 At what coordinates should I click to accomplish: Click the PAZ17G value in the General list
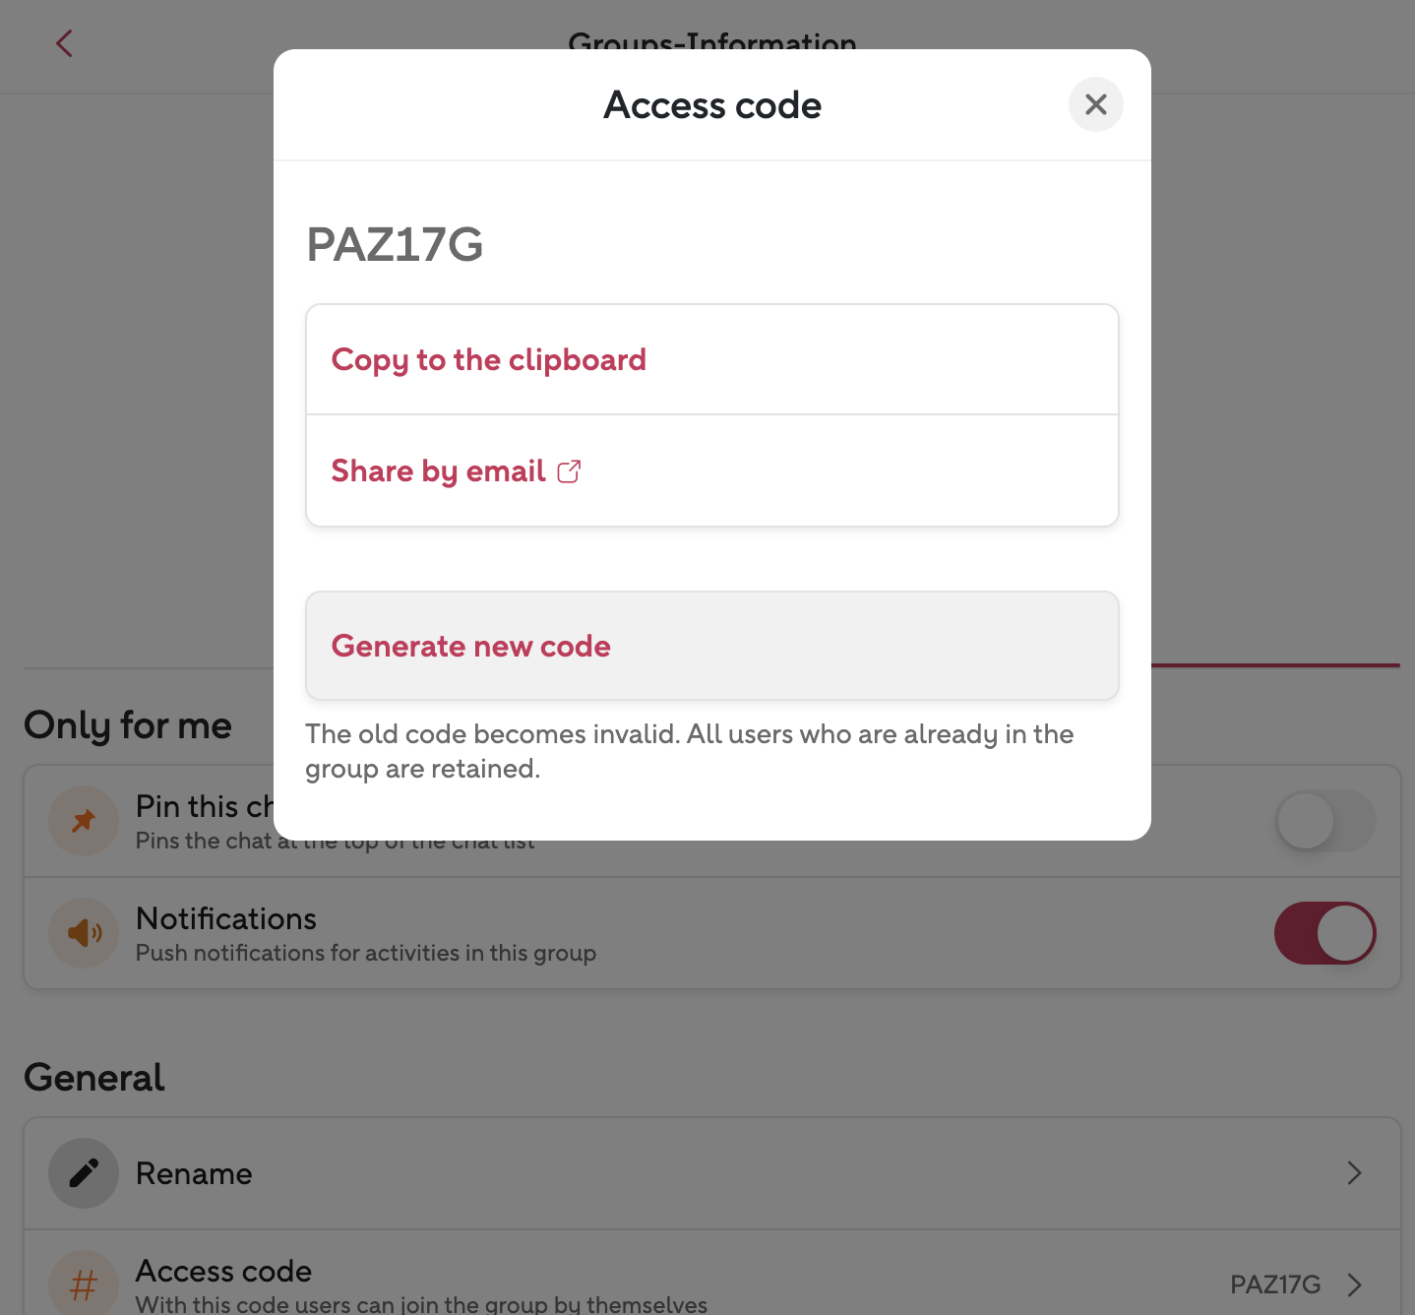tap(1274, 1284)
